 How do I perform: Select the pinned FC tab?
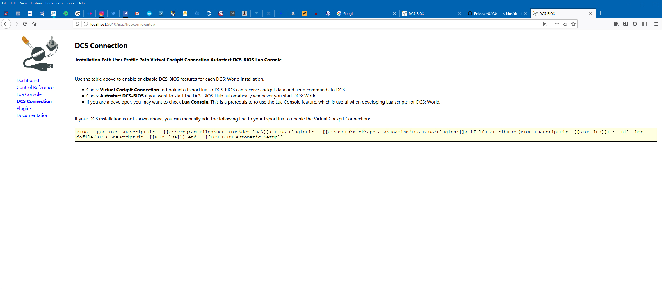pyautogui.click(x=18, y=13)
